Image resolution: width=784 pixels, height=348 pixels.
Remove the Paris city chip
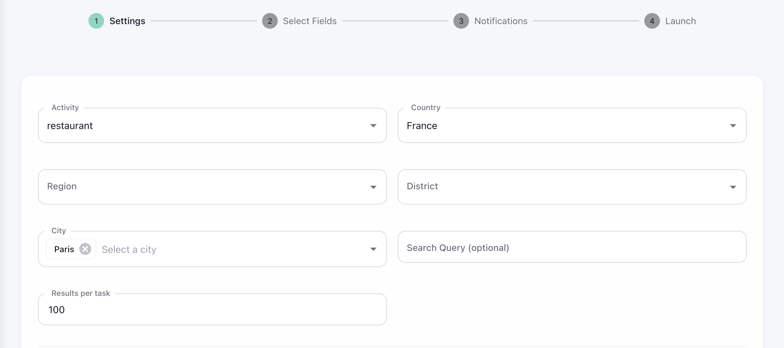[85, 249]
